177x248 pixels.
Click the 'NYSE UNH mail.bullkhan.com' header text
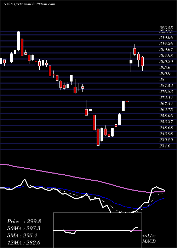(x=29, y=4)
